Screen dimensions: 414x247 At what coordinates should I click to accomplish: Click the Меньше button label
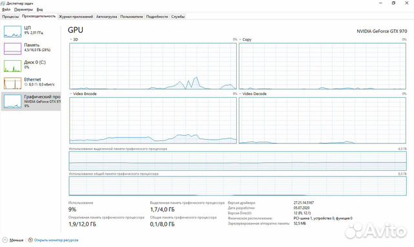16,240
